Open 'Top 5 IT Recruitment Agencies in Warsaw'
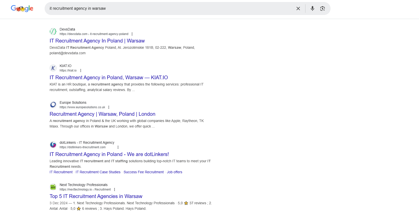This screenshot has width=419, height=216. pos(96,196)
